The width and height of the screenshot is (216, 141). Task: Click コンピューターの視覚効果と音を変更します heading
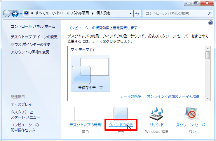pyautogui.click(x=102, y=28)
